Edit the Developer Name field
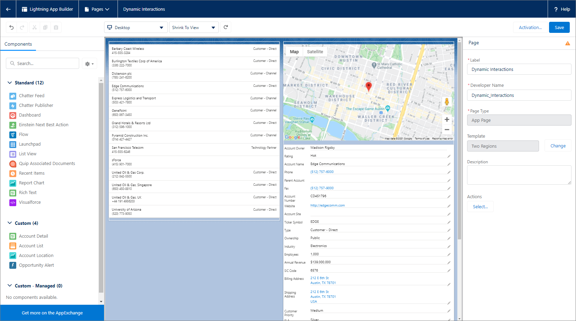576x321 pixels. [x=519, y=95]
